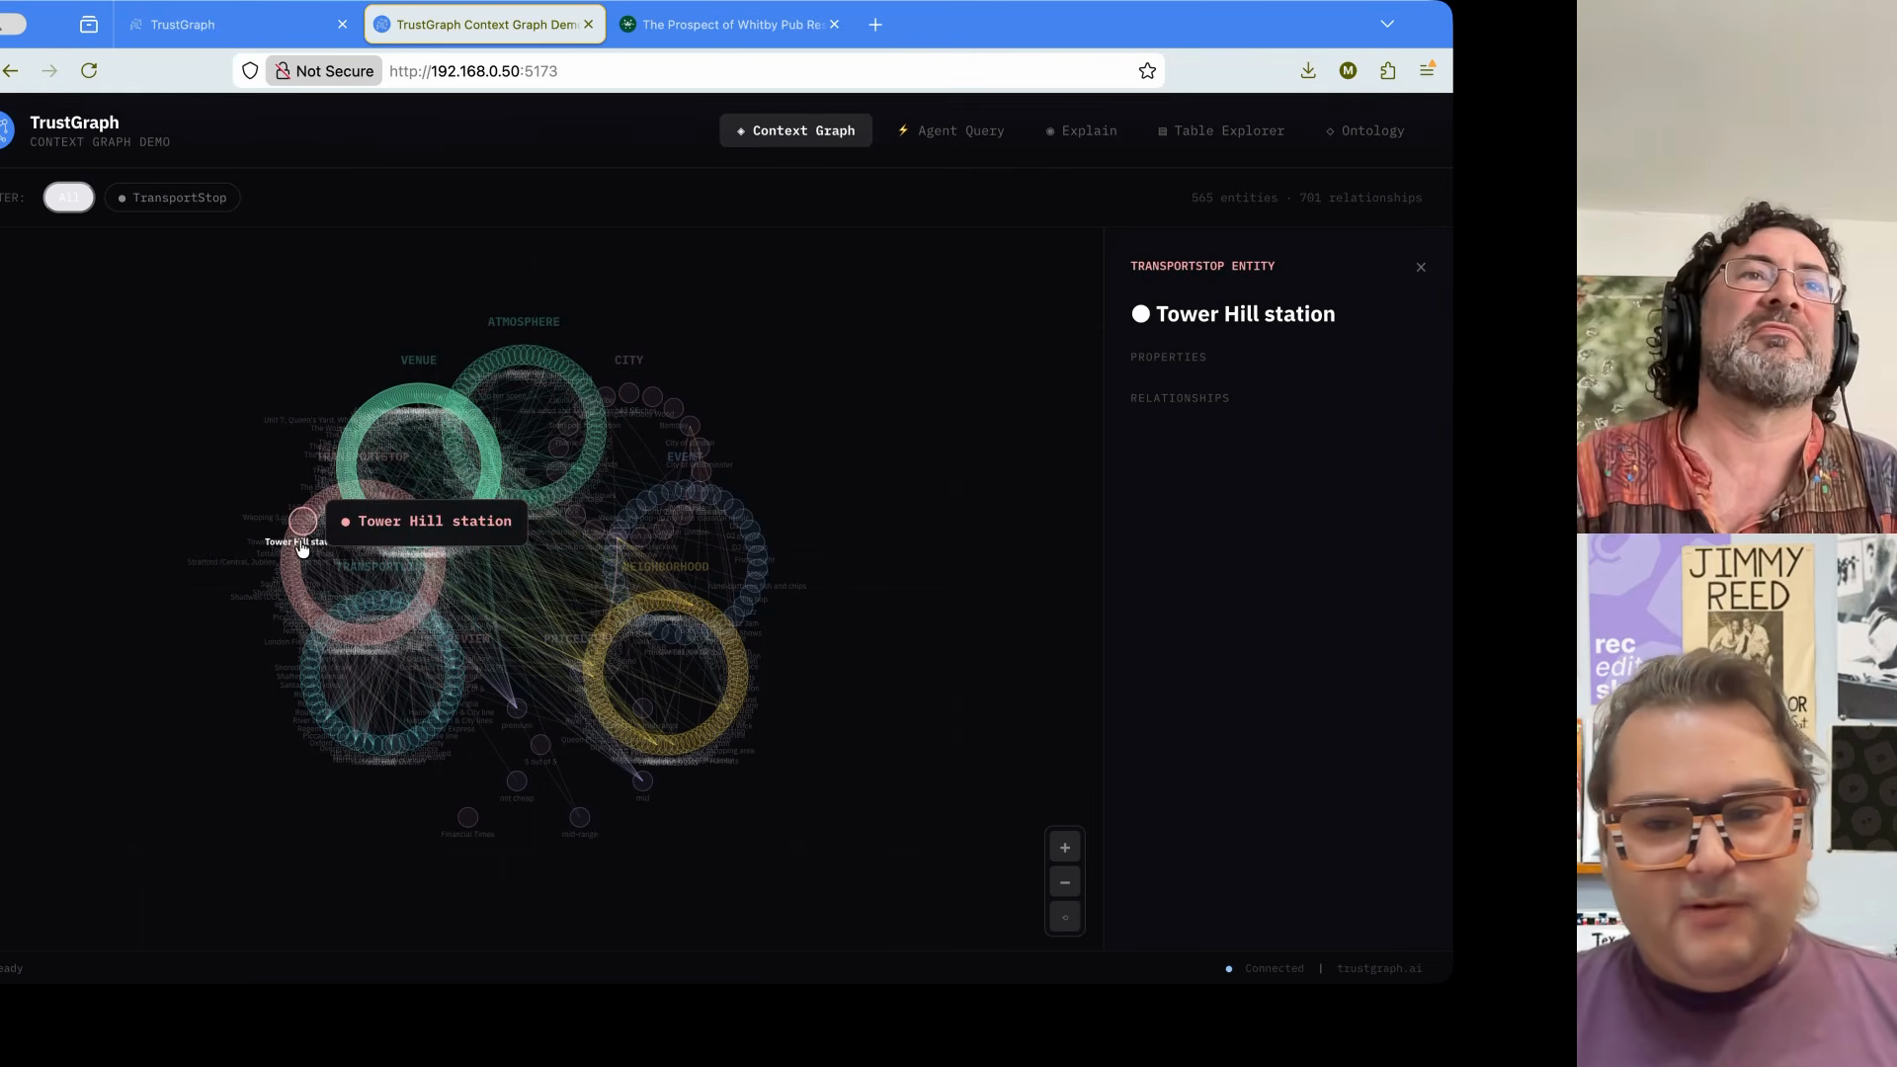The width and height of the screenshot is (1897, 1067).
Task: Click the graph zoom out minus button
Action: tap(1064, 882)
